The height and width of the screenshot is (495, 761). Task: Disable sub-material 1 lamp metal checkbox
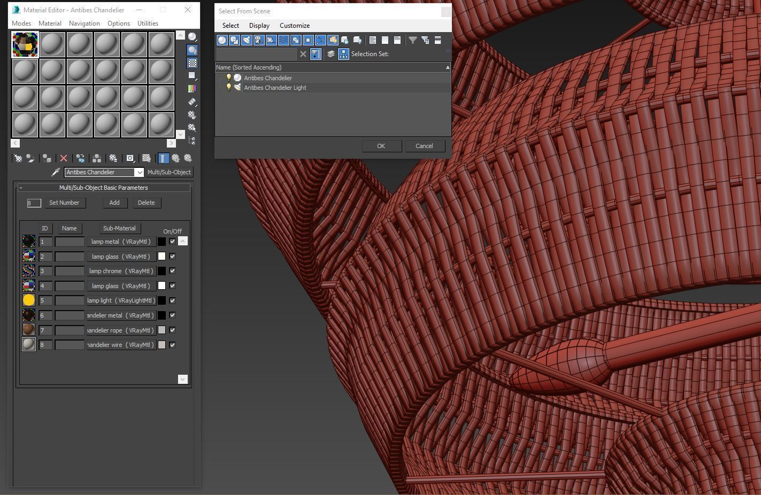172,242
